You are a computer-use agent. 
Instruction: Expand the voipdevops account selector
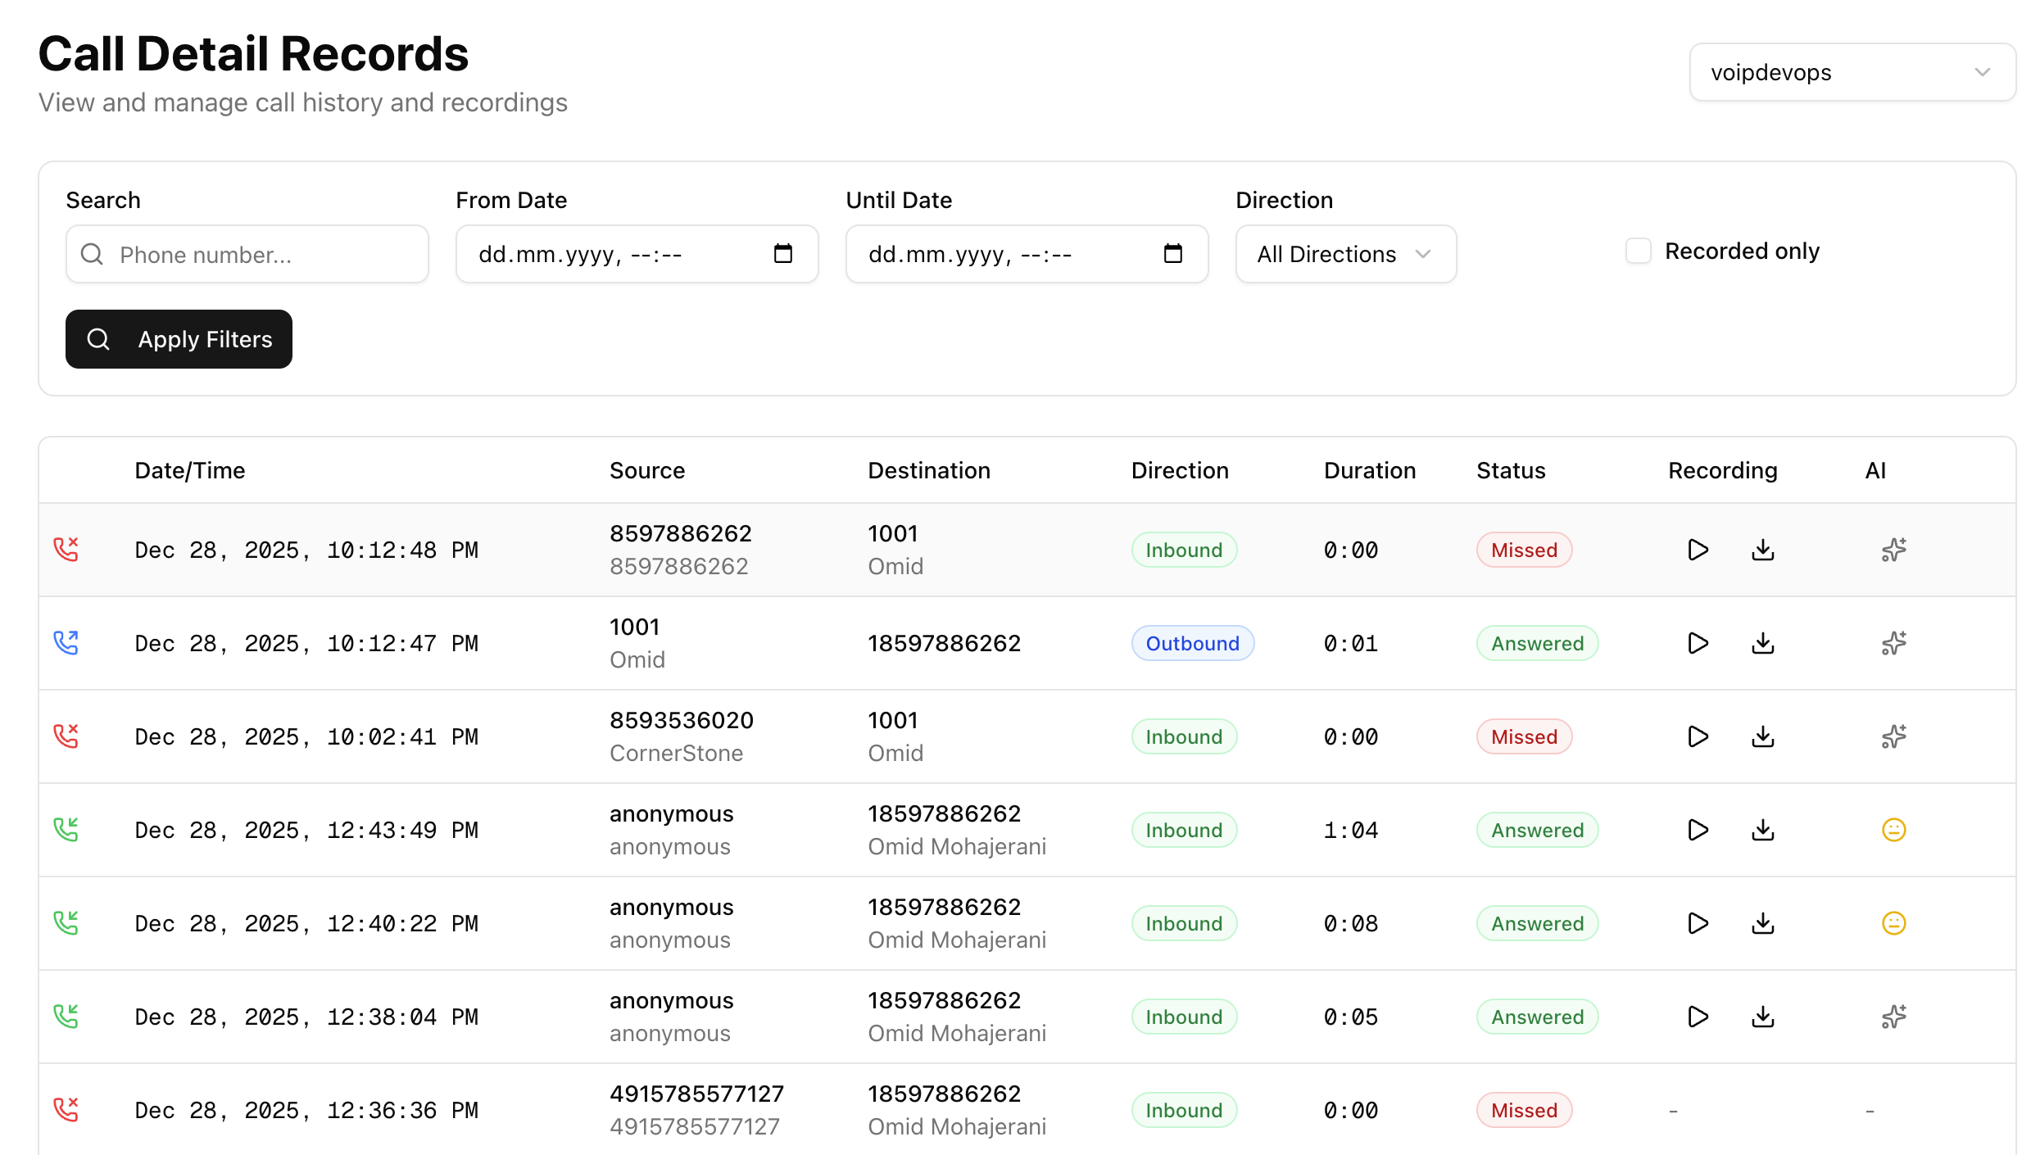1852,72
